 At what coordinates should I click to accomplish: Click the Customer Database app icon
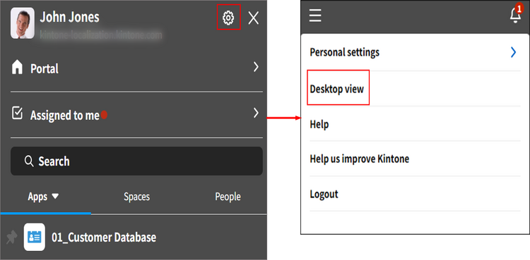tap(35, 237)
